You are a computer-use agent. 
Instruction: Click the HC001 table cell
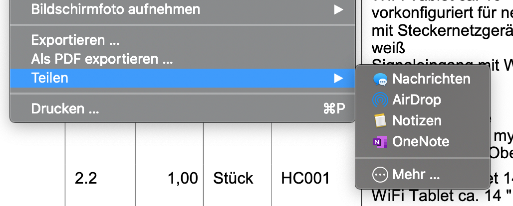point(305,178)
